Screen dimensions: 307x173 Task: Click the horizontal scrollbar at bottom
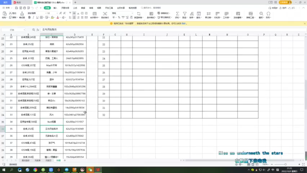240,160
